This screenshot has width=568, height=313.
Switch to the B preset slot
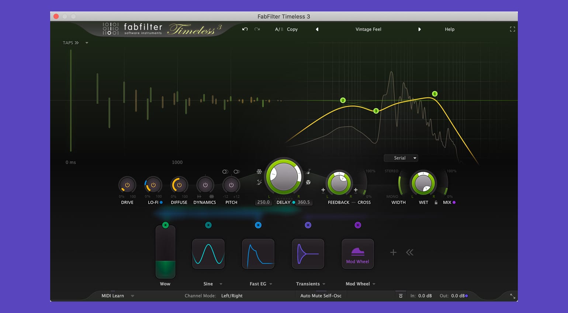tap(282, 29)
